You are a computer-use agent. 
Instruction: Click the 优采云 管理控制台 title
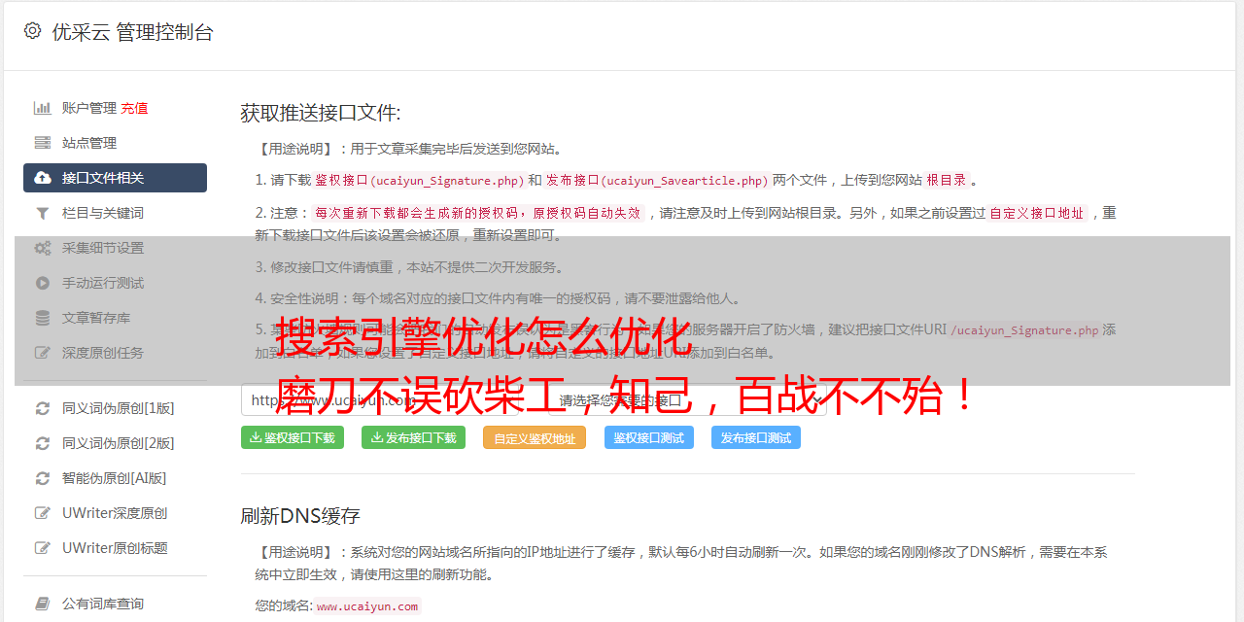(x=132, y=32)
